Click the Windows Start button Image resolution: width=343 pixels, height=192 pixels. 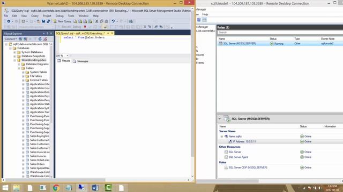tap(5, 187)
